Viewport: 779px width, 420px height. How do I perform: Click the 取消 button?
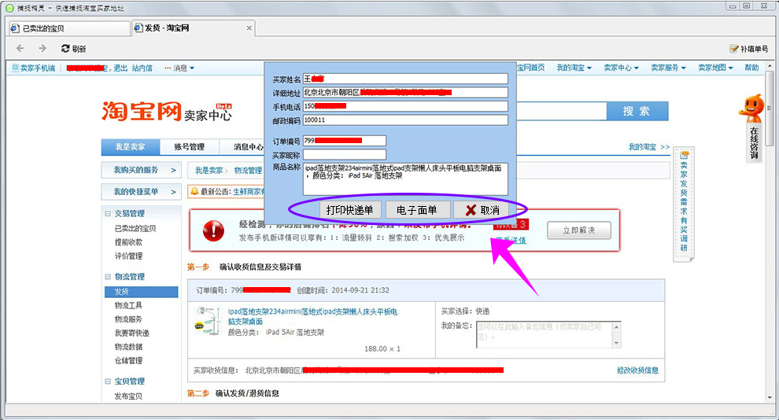482,210
